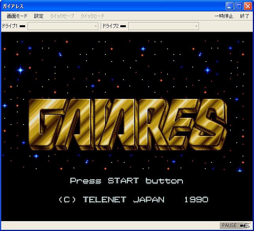Click the golden GAIARES title logo

point(128,125)
